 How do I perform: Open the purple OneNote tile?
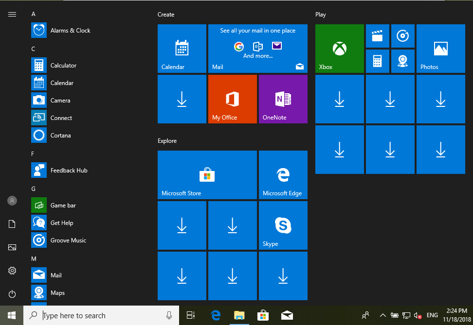[283, 99]
